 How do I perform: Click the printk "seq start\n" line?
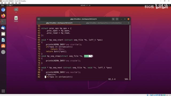pos(64,45)
